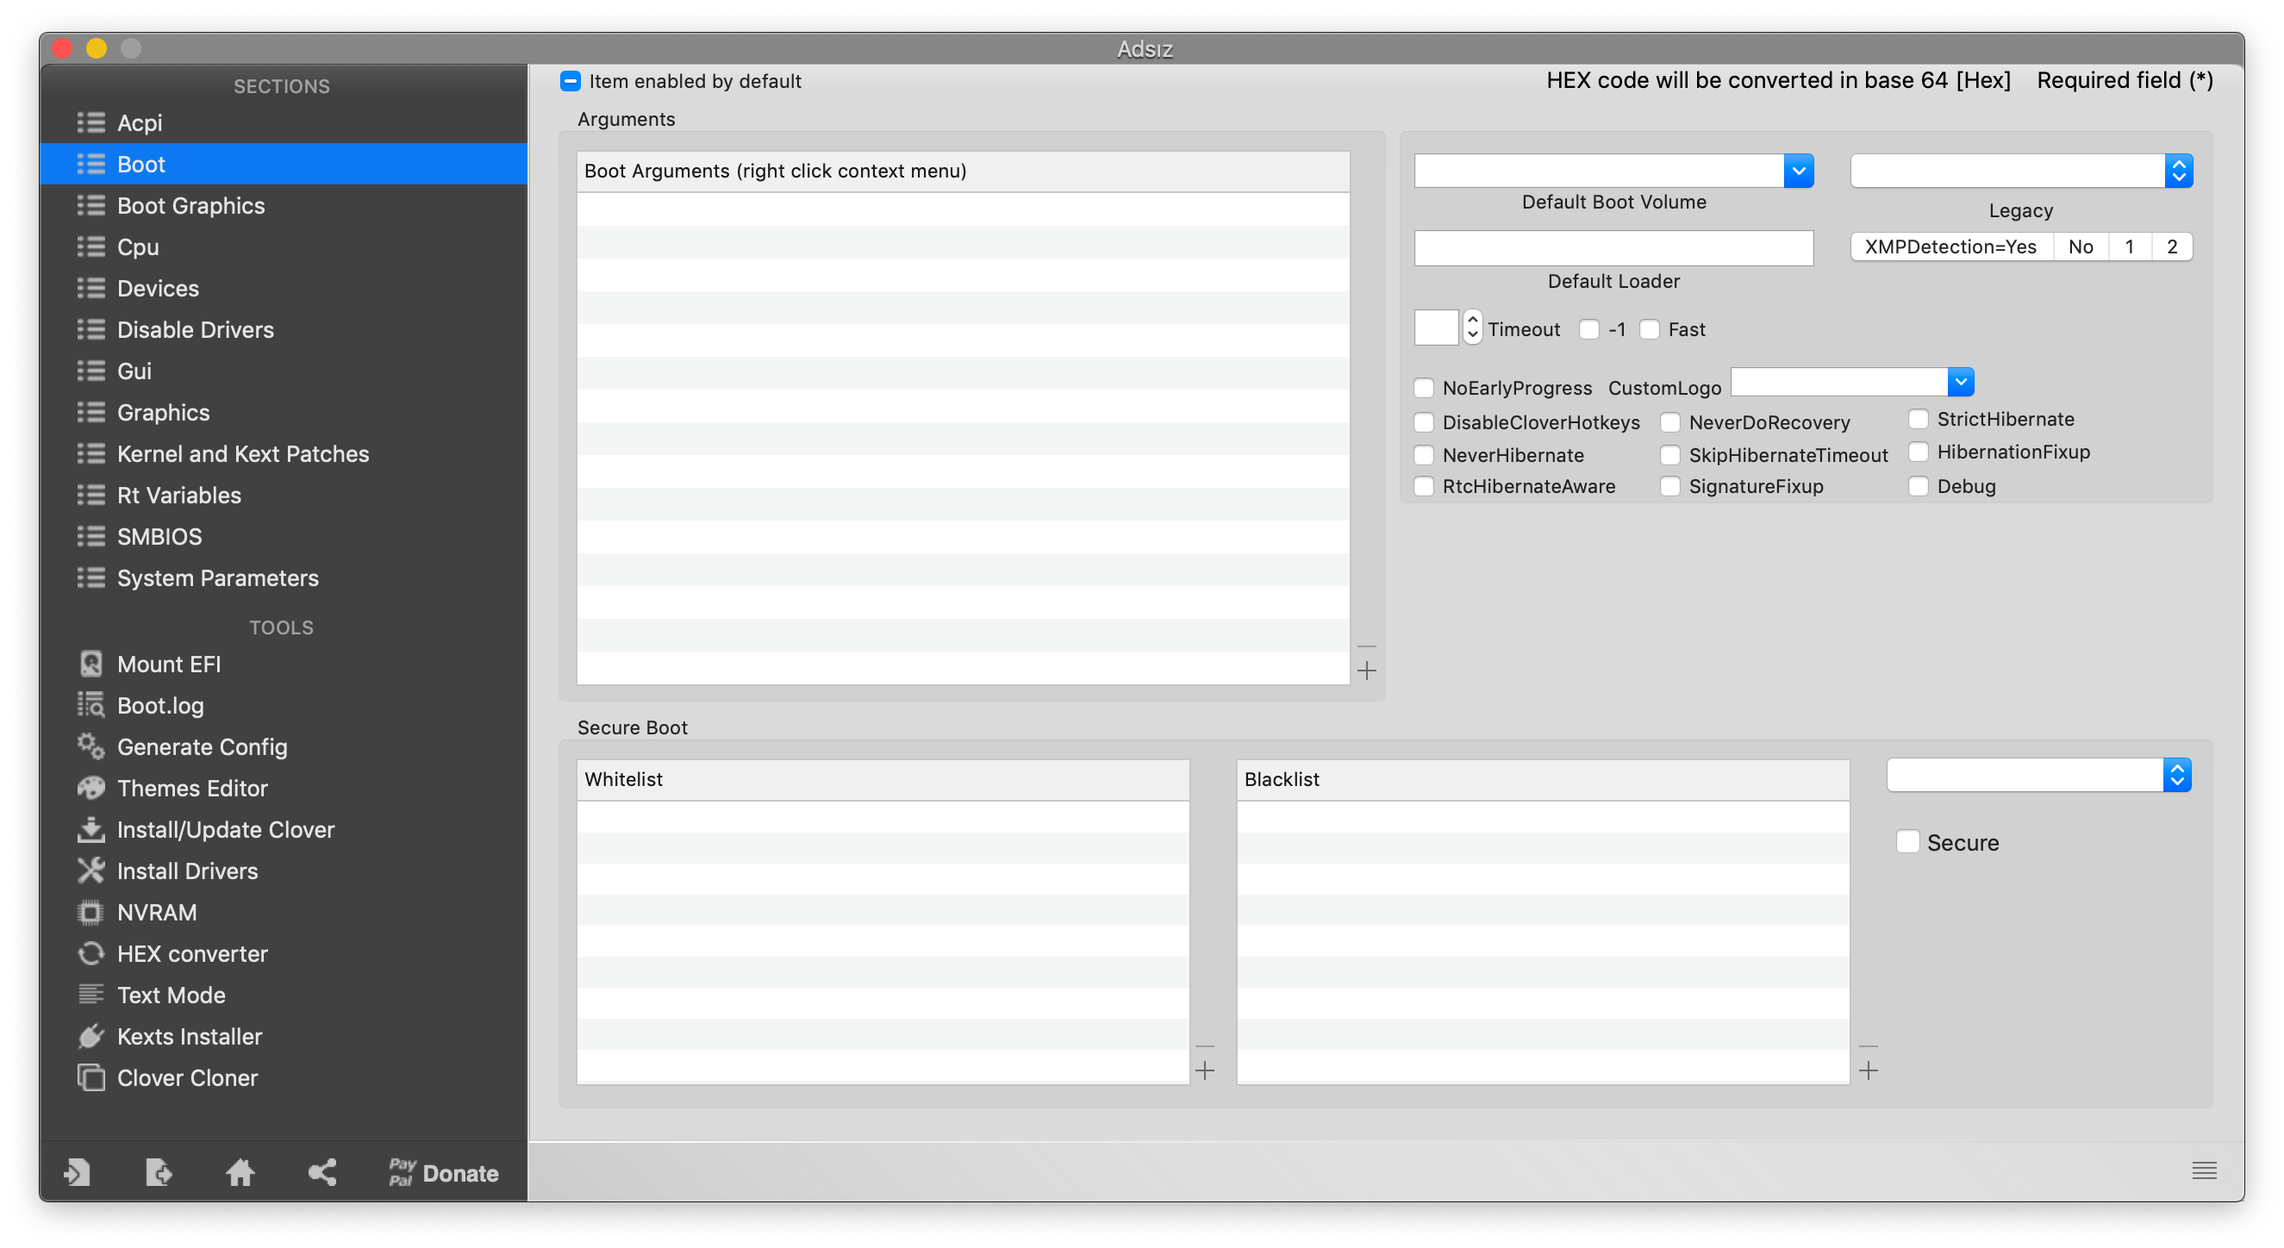Open the Boot.log viewer icon

point(90,705)
